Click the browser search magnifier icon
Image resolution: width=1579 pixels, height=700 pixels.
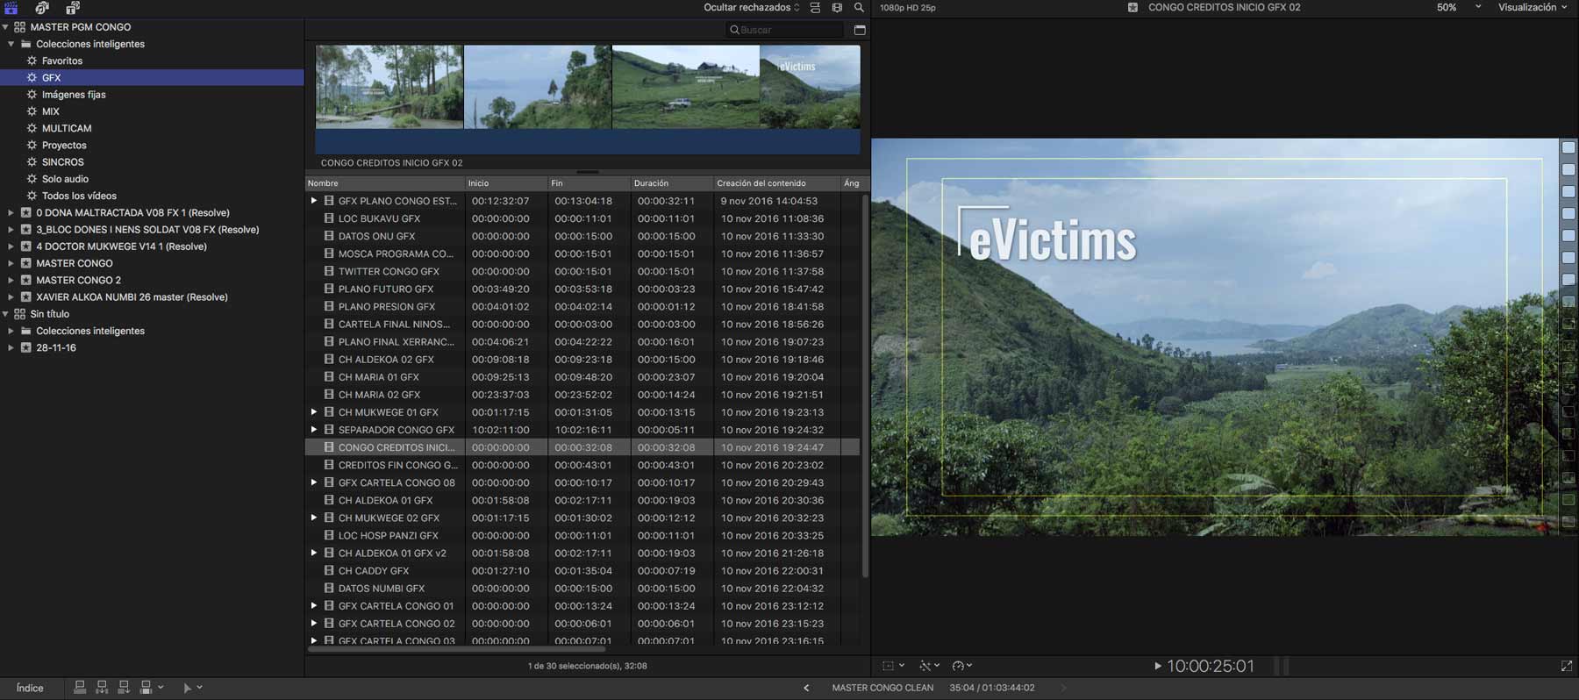(x=859, y=8)
